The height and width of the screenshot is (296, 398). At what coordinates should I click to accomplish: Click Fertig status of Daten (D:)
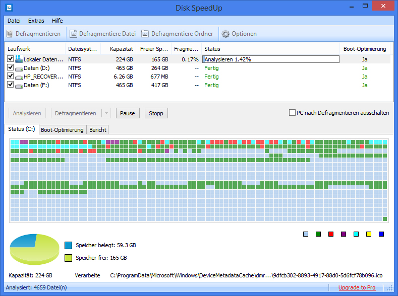click(x=211, y=68)
